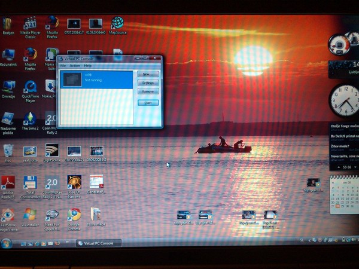Select the Računalnik computer icon
The image size is (359, 269).
(8, 57)
